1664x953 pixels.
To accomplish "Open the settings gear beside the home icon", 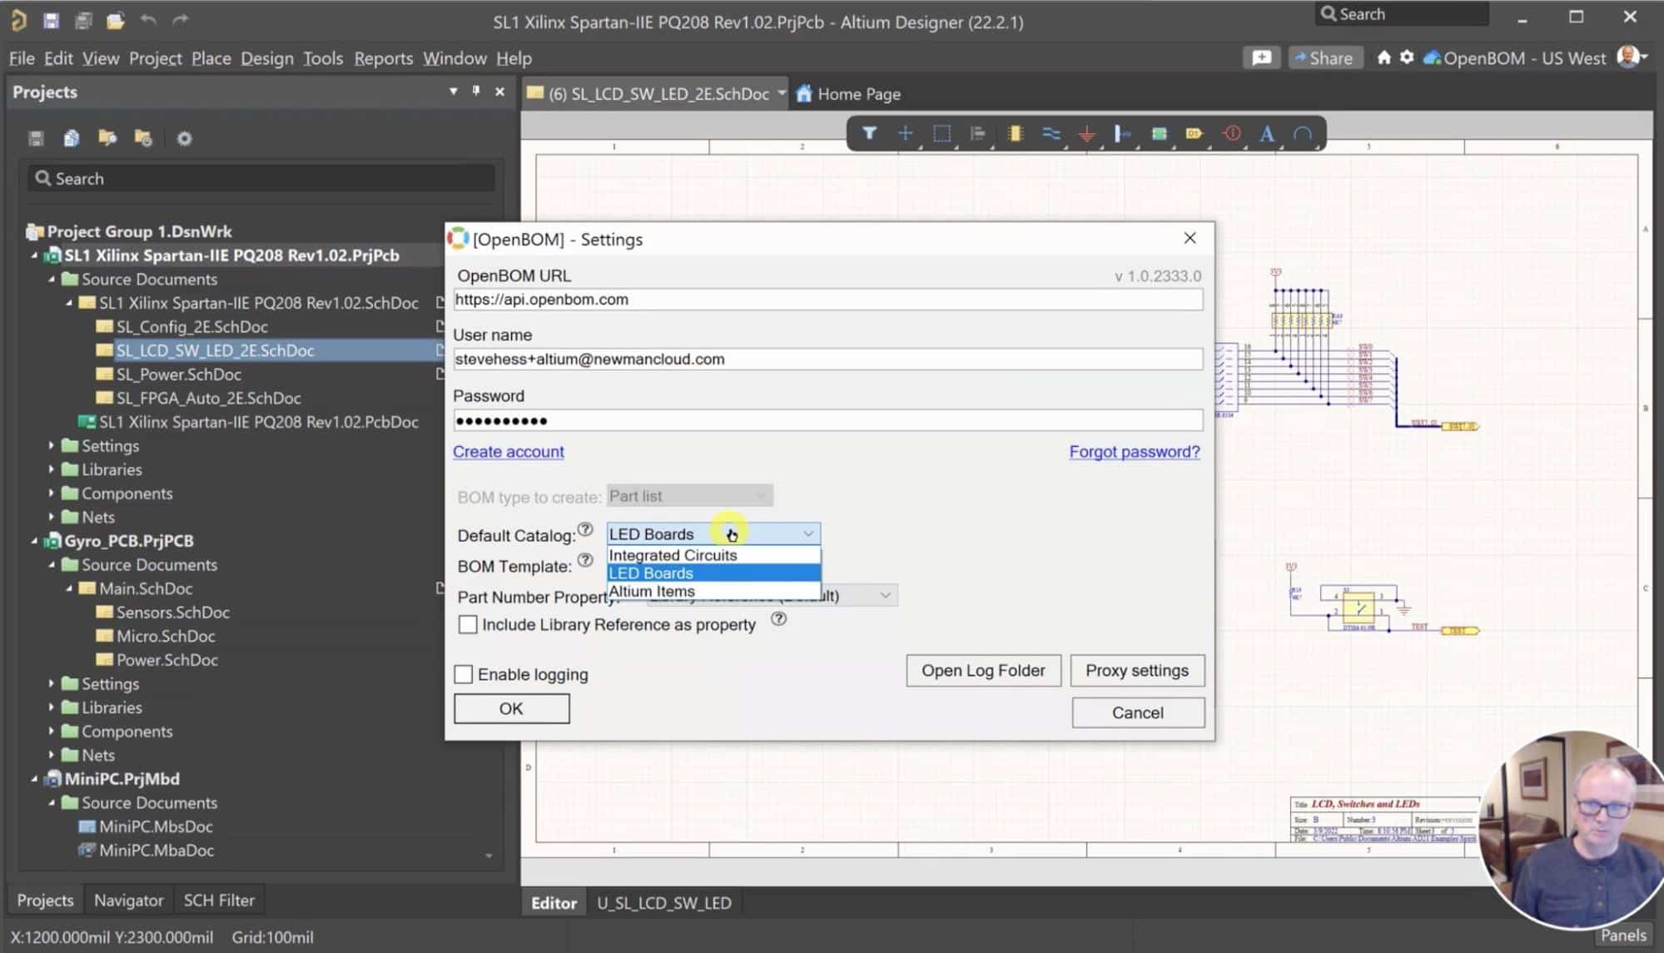I will [x=1407, y=57].
